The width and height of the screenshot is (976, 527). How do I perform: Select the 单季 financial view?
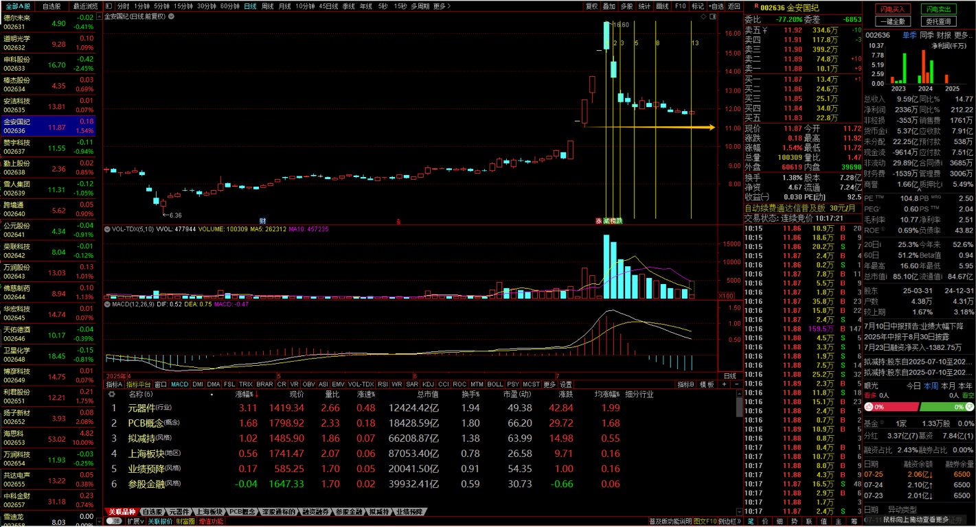pyautogui.click(x=909, y=35)
